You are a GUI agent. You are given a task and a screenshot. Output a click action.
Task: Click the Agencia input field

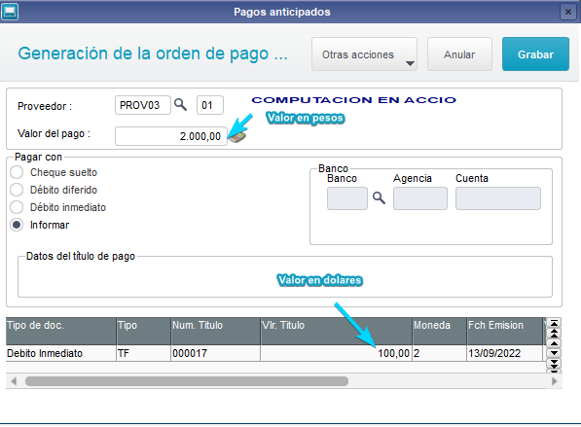coord(420,198)
